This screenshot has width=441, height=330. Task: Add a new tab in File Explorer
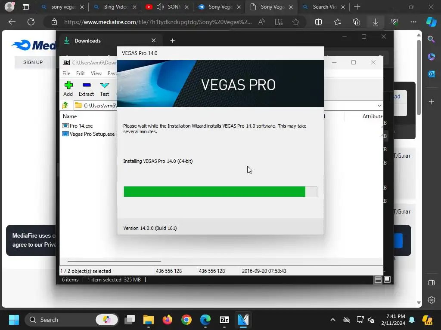pyautogui.click(x=172, y=41)
